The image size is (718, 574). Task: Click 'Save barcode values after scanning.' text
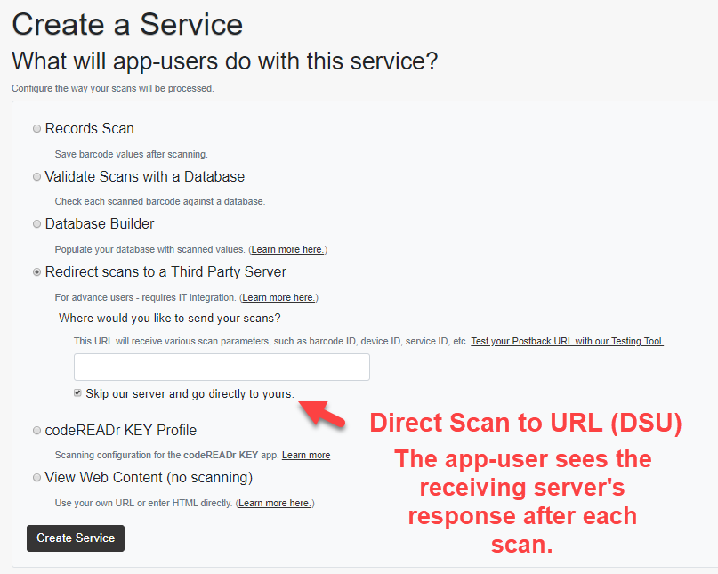[132, 154]
